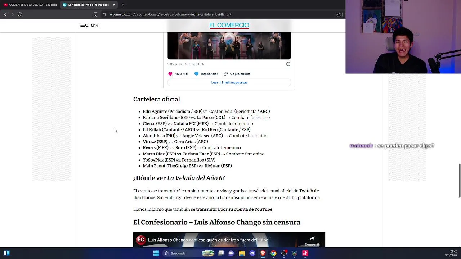Click 'en vivo y gratis' bold text
This screenshot has width=461, height=259.
[229, 191]
